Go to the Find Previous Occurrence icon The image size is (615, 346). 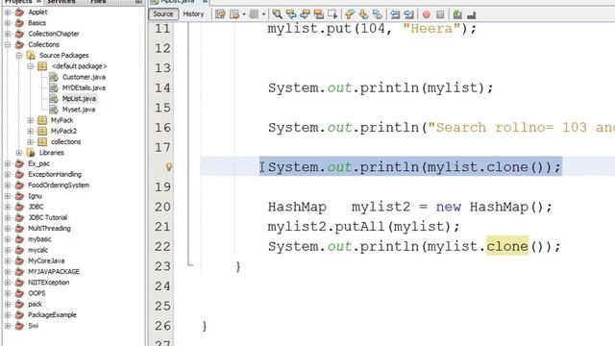point(291,14)
